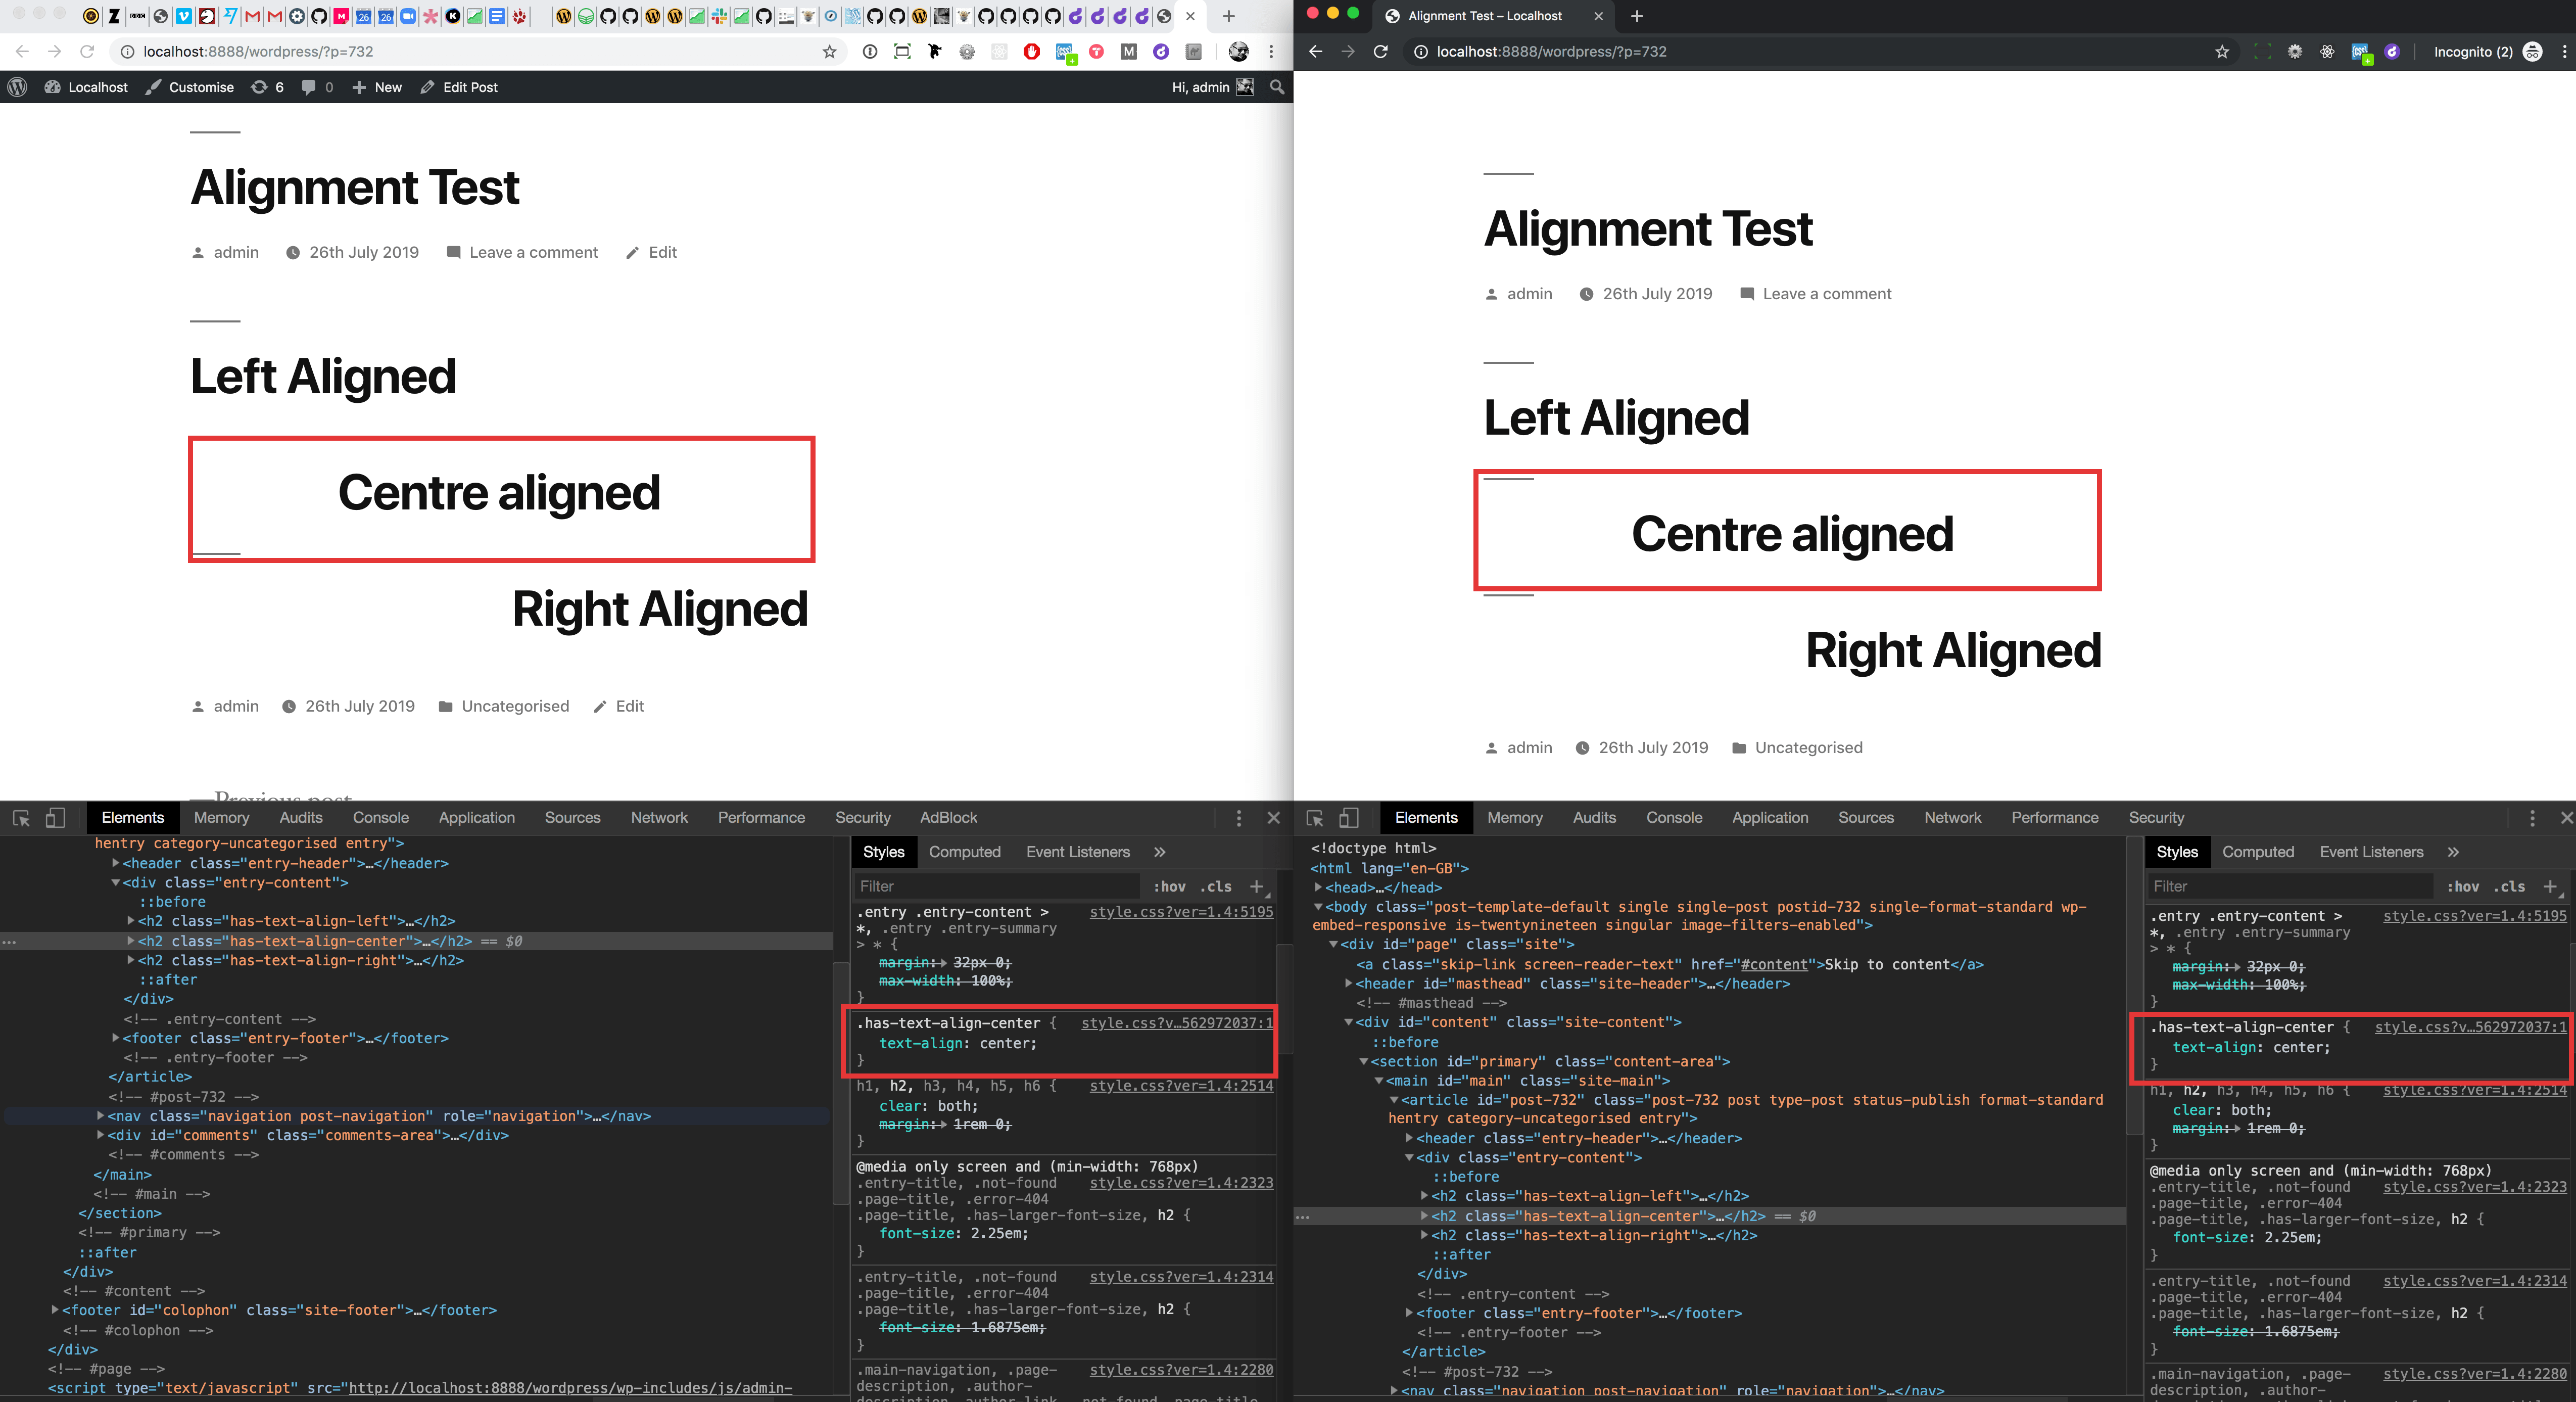The image size is (2576, 1402).
Task: Toggle .cls class editor in right Styles pane
Action: [x=2509, y=886]
